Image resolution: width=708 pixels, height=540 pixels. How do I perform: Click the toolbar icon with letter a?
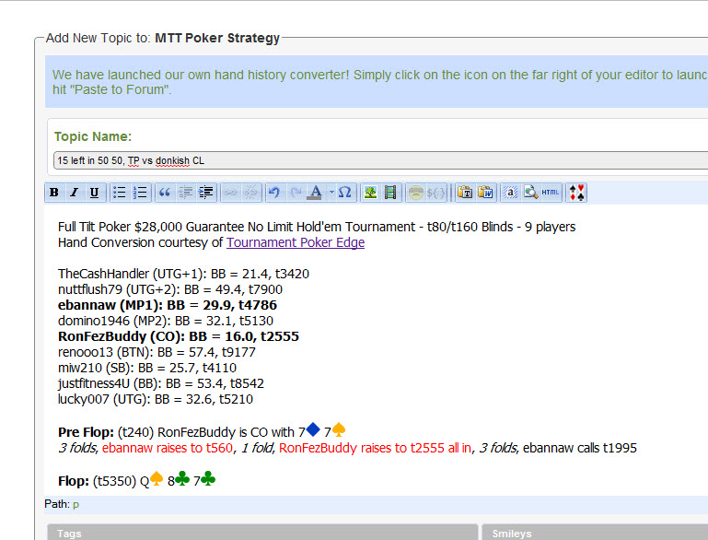(x=511, y=193)
